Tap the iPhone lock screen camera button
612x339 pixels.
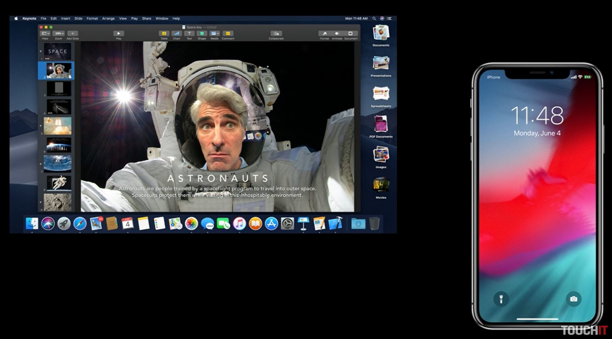click(x=573, y=299)
